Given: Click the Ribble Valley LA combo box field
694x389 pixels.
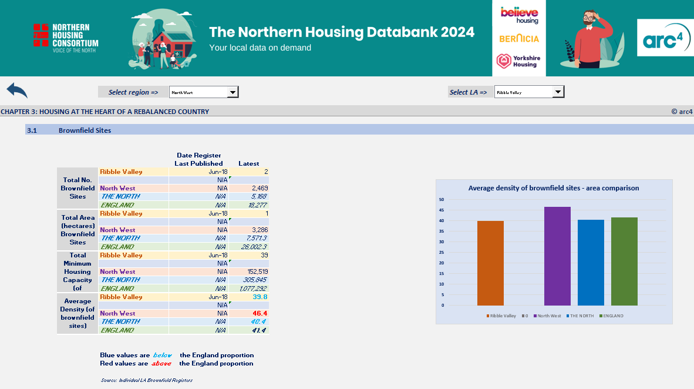Looking at the screenshot, I should (x=523, y=92).
